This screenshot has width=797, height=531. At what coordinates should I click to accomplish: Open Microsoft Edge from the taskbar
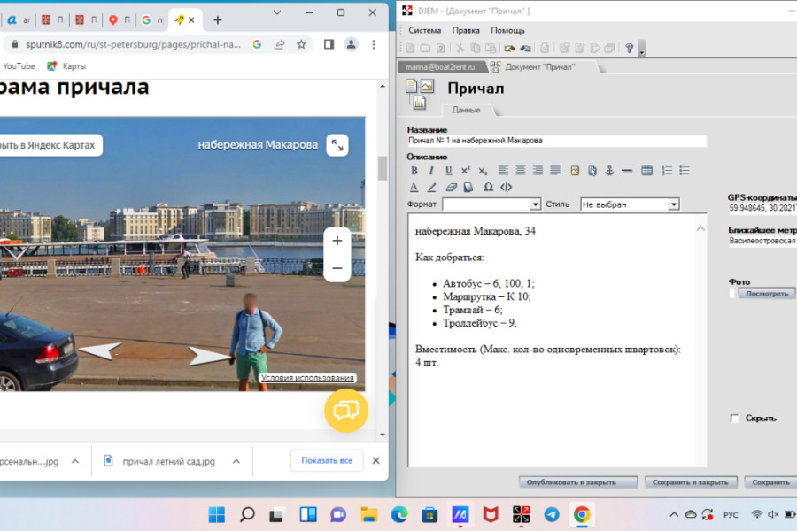coord(399,515)
